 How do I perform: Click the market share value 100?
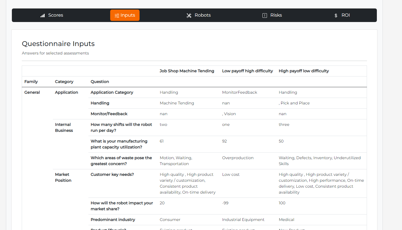pos(282,203)
